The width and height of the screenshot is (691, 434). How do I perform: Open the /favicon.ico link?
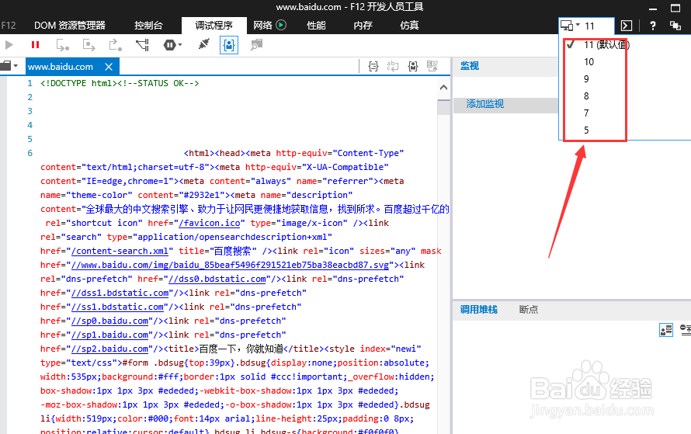210,223
